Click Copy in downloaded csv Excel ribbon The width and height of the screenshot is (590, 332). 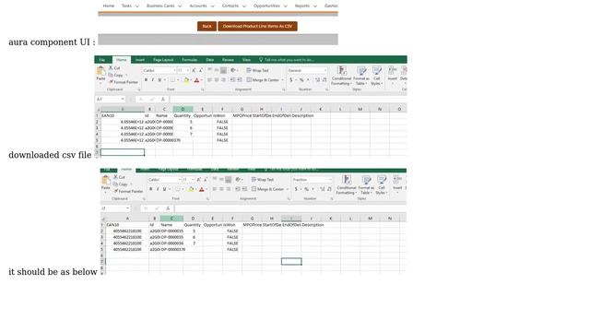pos(116,75)
